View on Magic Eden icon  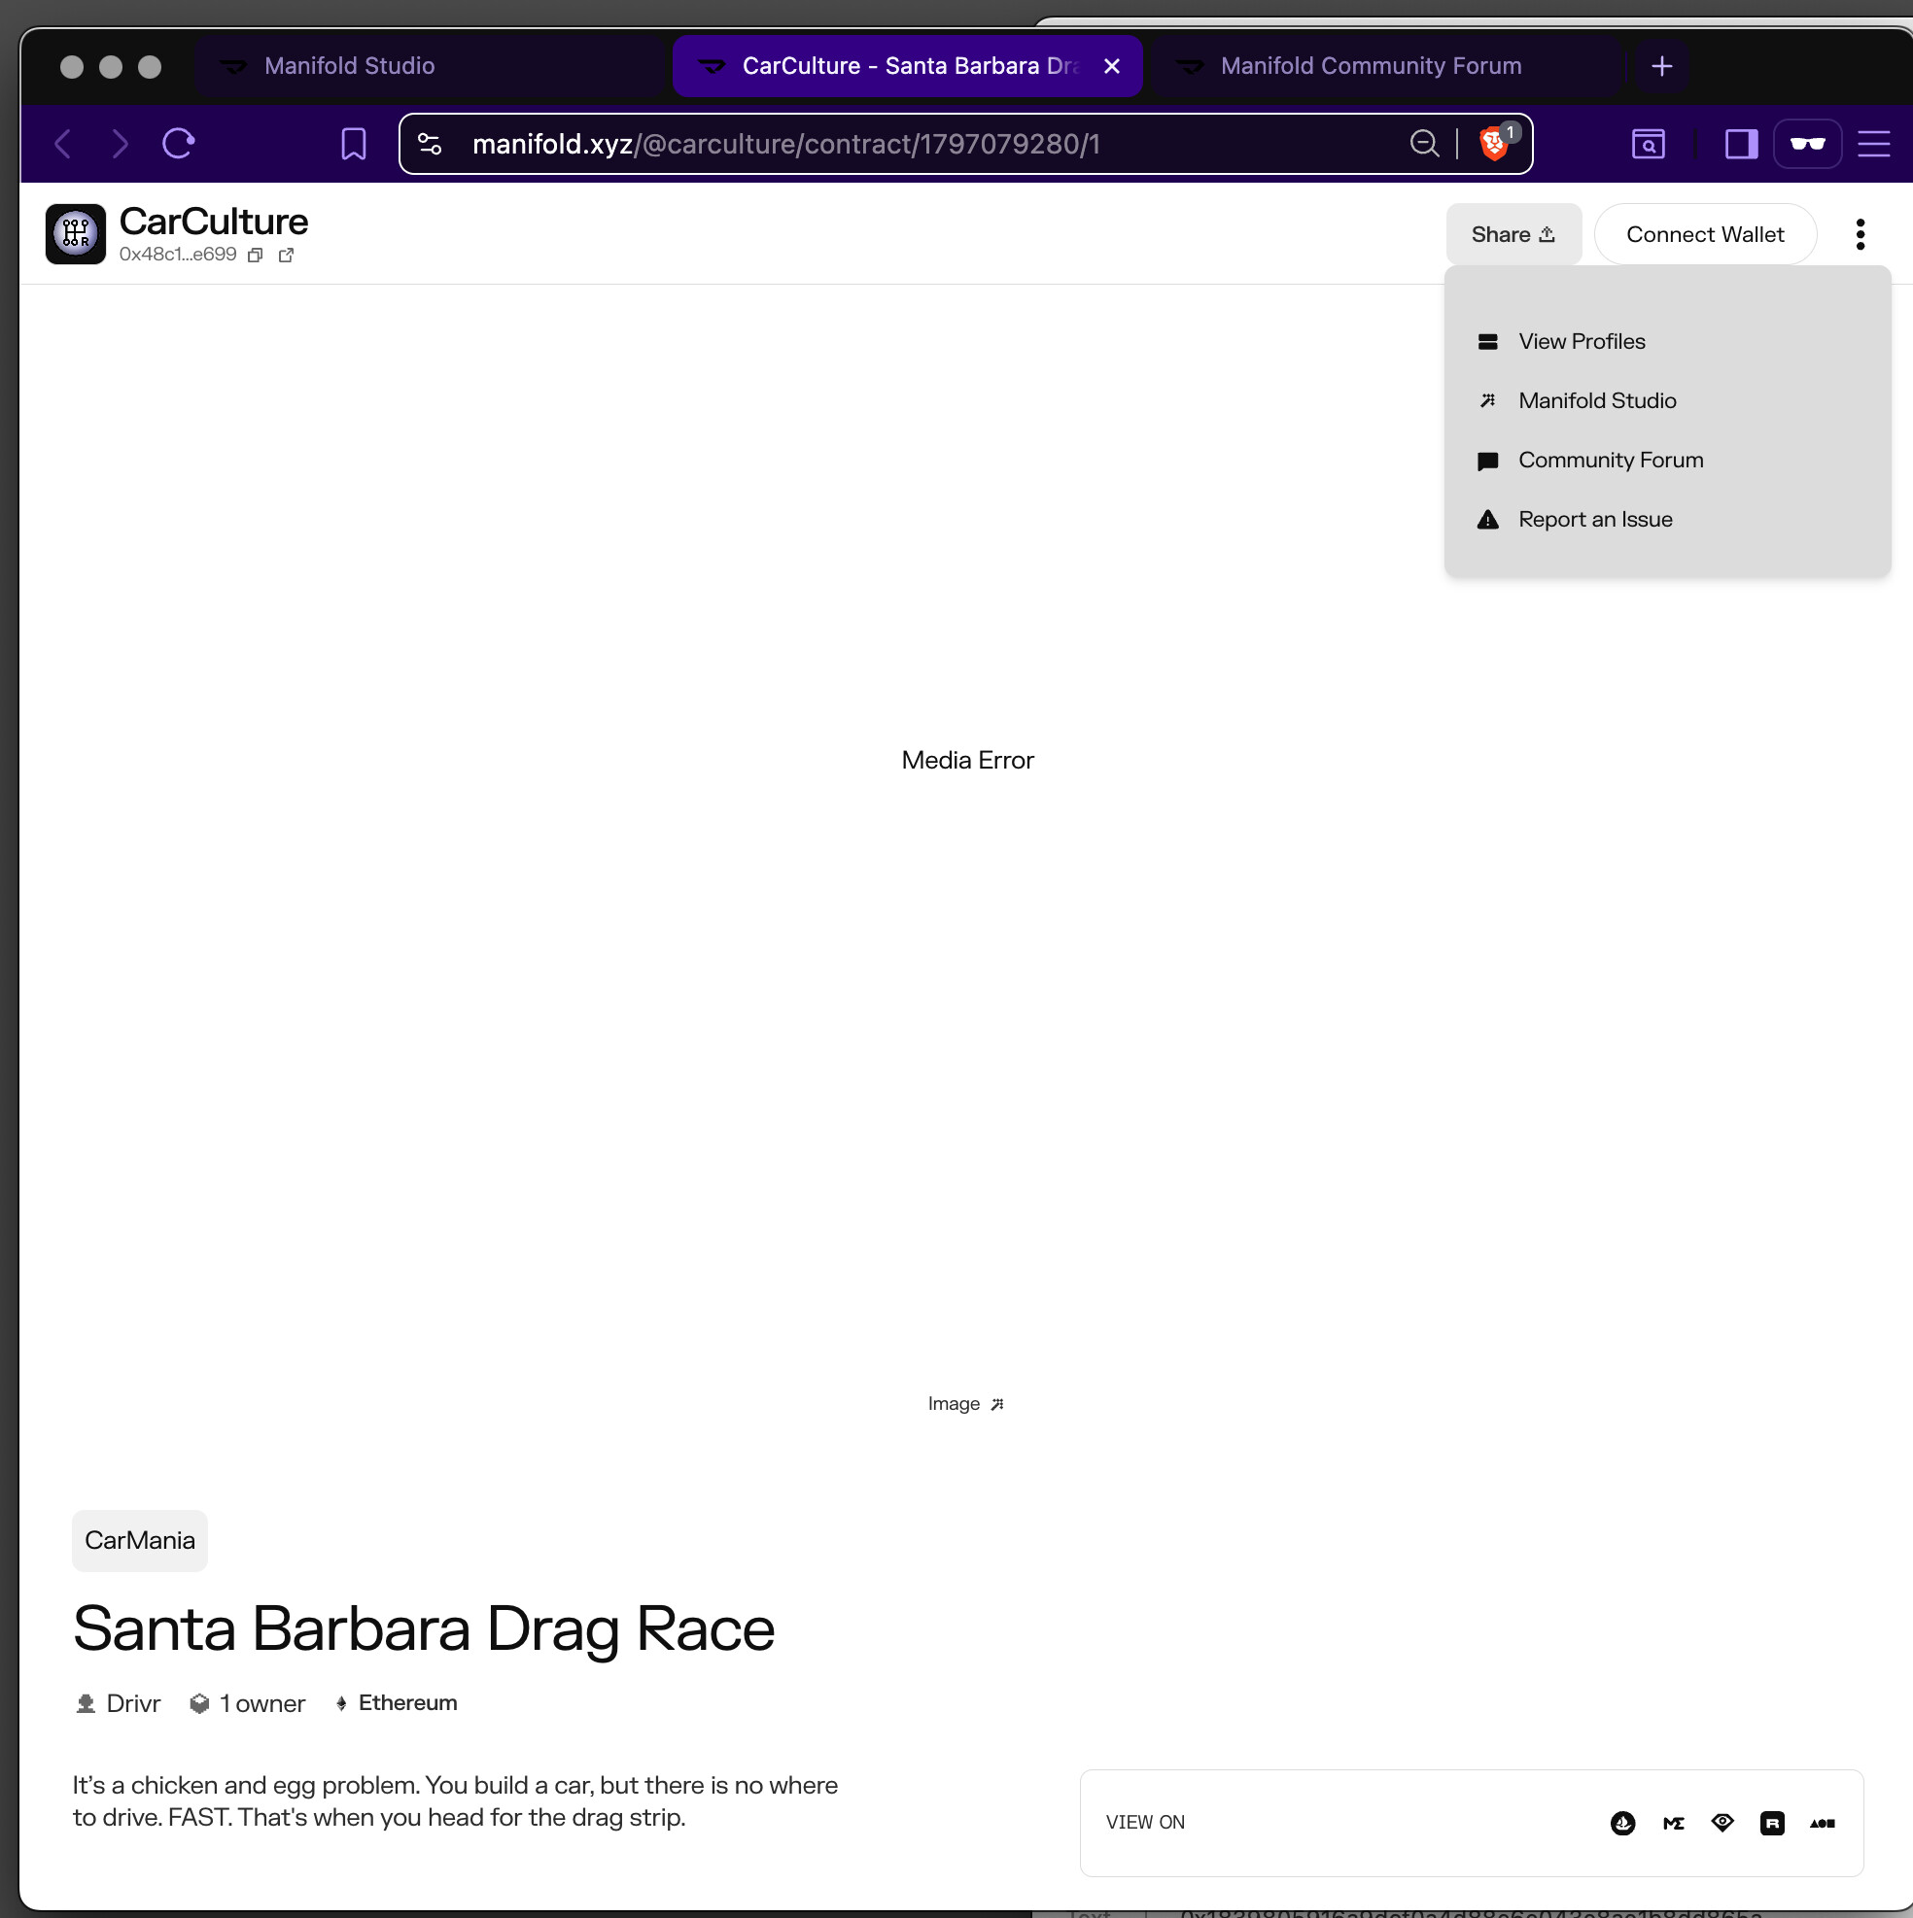pyautogui.click(x=1673, y=1823)
